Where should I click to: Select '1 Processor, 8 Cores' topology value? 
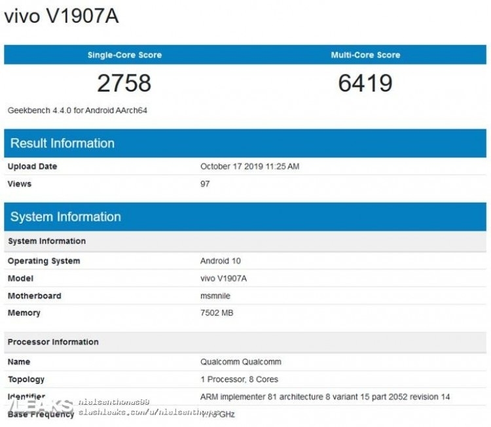click(x=239, y=379)
